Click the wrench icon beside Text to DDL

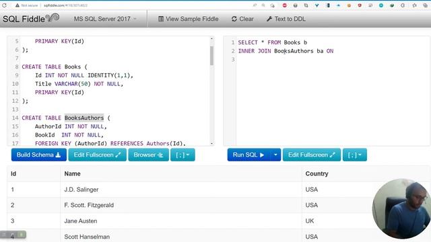point(269,19)
